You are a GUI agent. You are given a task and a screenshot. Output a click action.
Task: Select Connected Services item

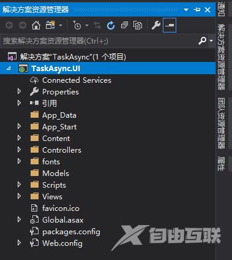(x=77, y=80)
